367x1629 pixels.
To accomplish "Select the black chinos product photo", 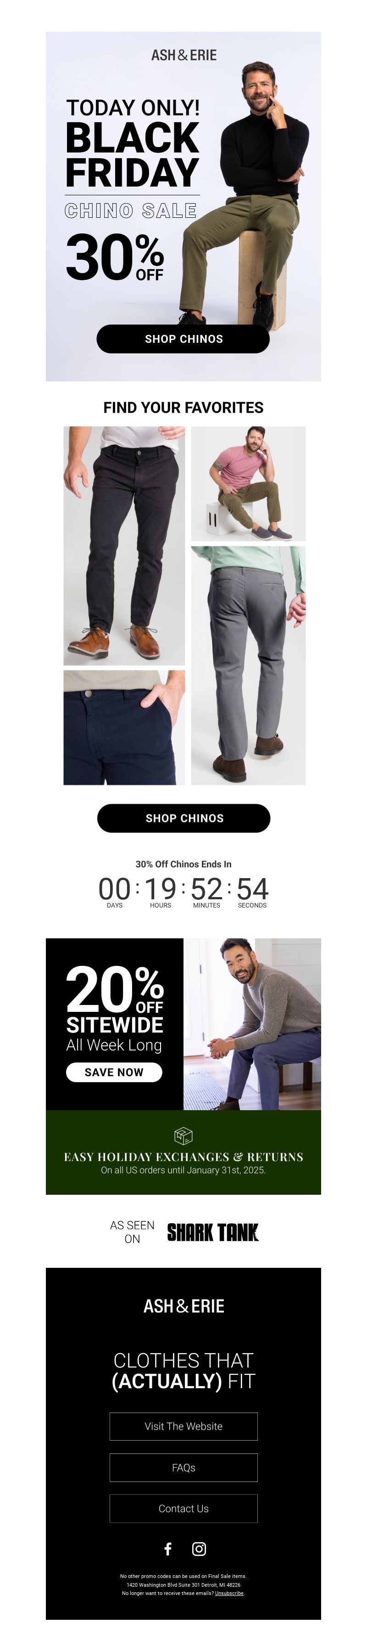I will 124,546.
